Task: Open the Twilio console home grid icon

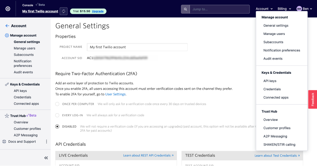Action: coord(8,9)
